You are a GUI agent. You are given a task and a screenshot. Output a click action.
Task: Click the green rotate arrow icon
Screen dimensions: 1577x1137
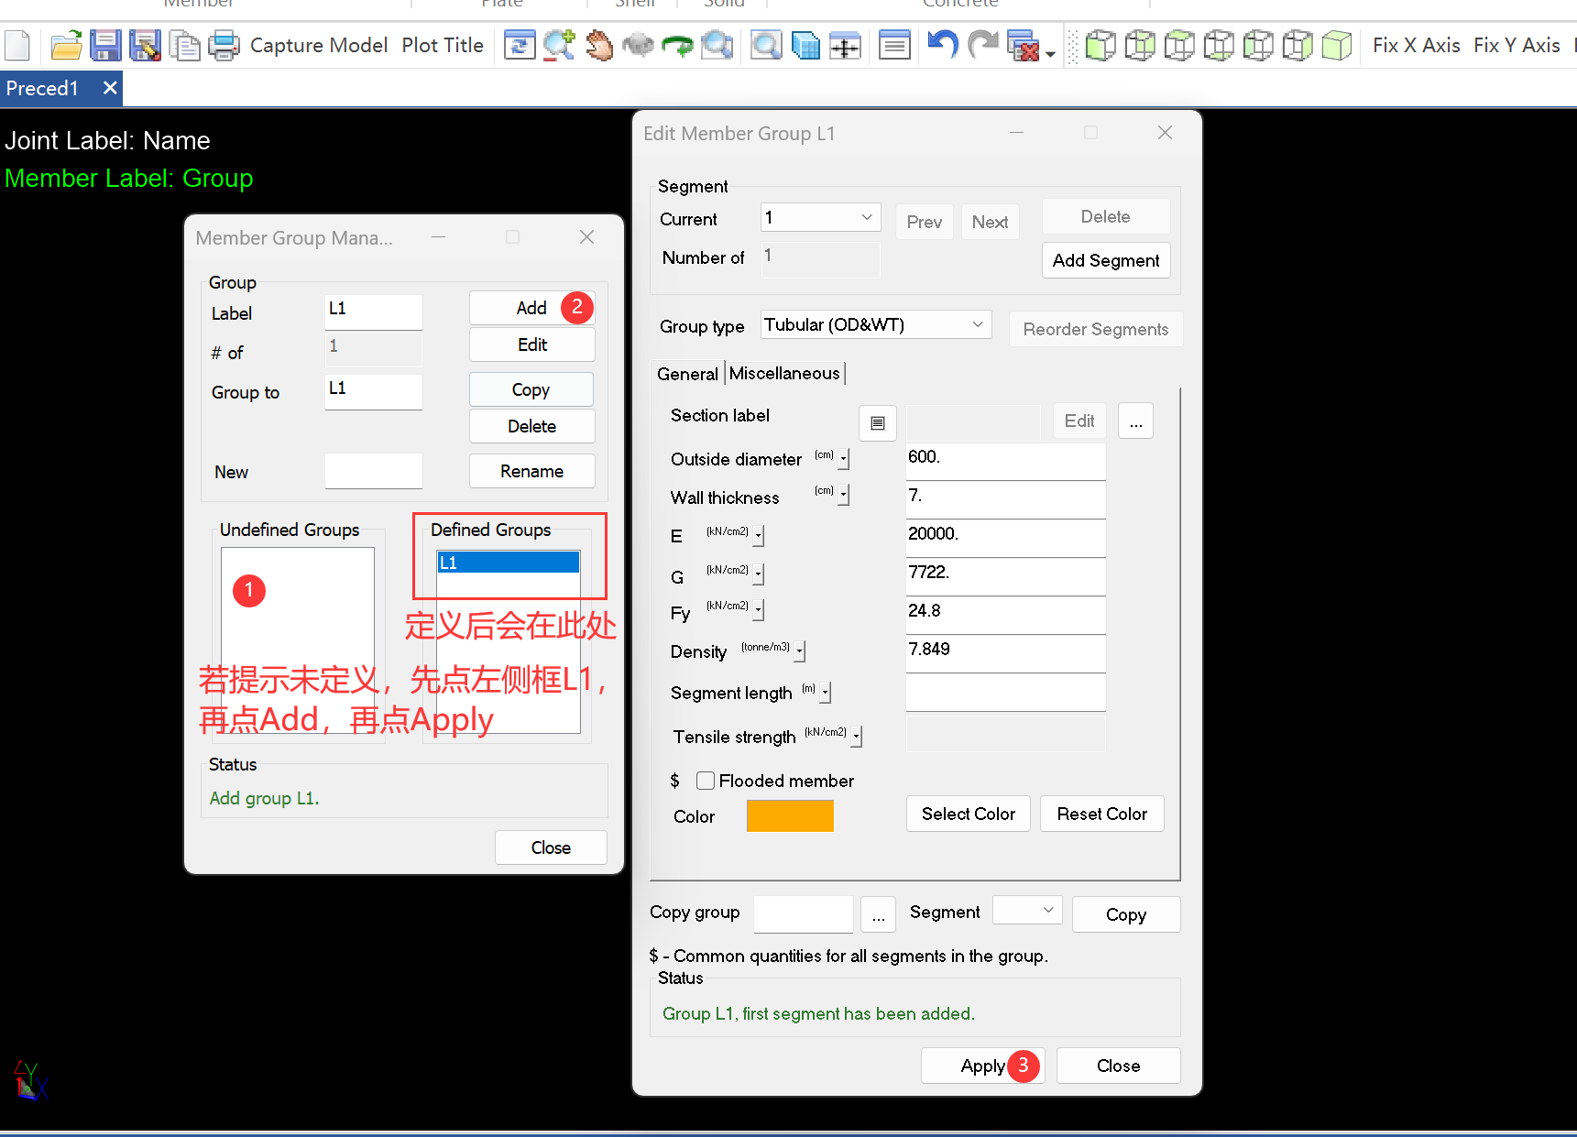(x=677, y=45)
